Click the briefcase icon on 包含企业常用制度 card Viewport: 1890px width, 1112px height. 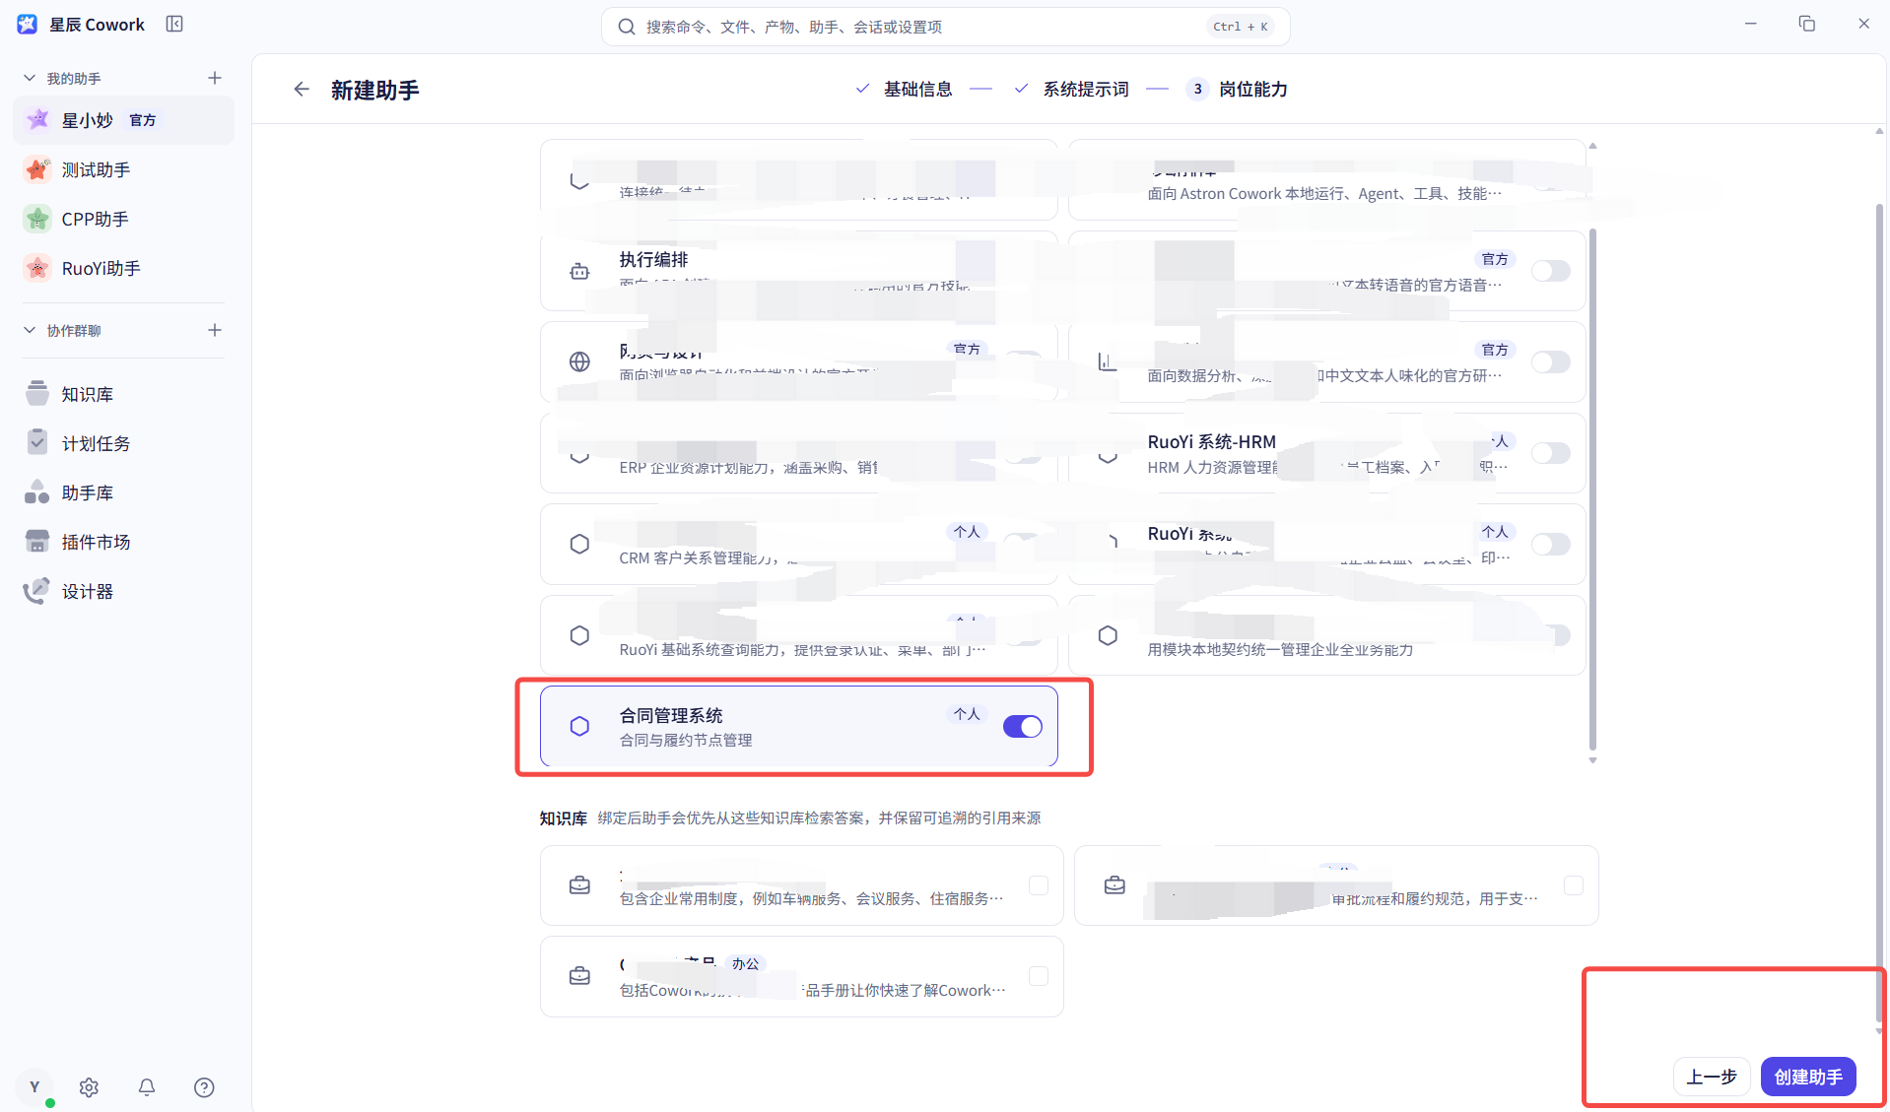pos(579,885)
